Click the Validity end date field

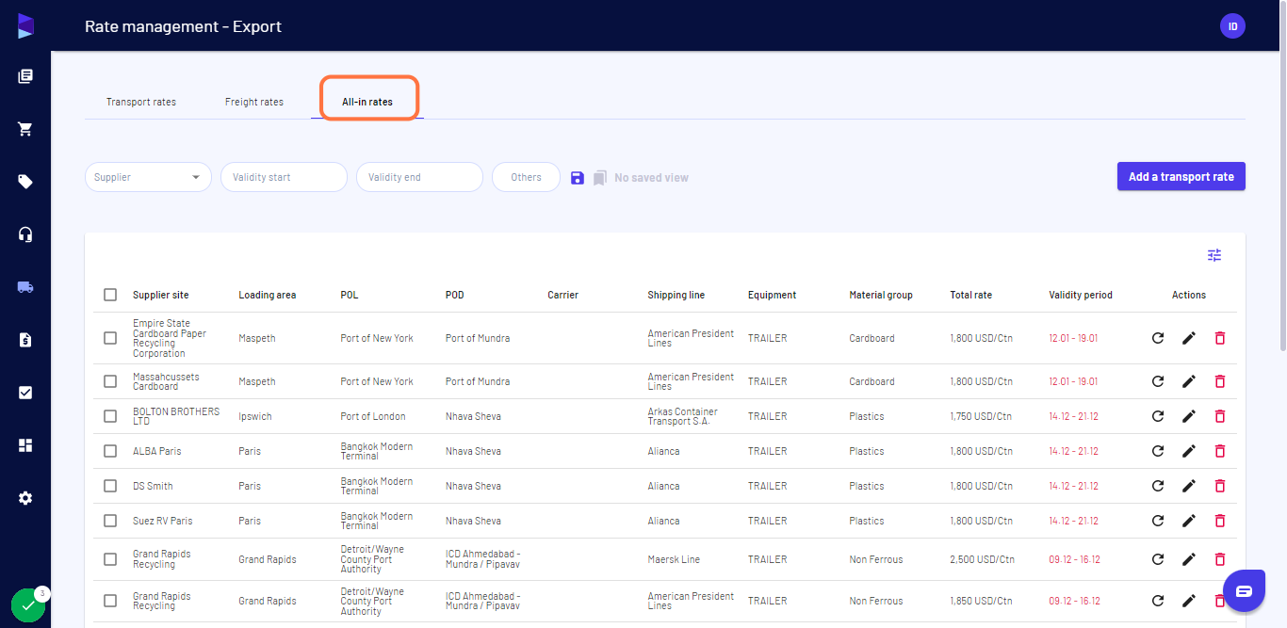tap(419, 177)
